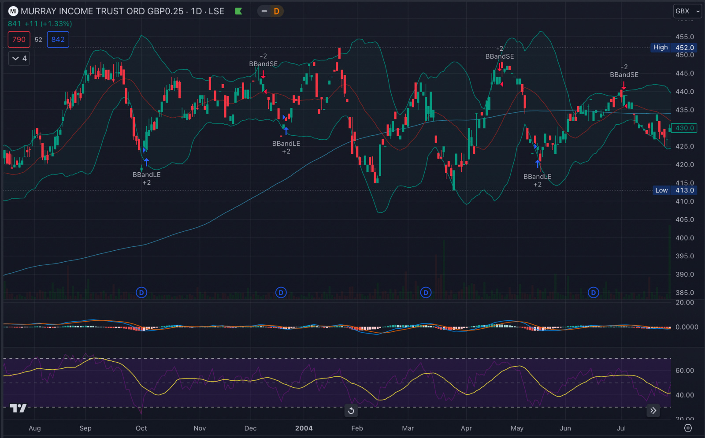Click the High 452.0 price label
Screen dimensions: 705x438
(674, 48)
